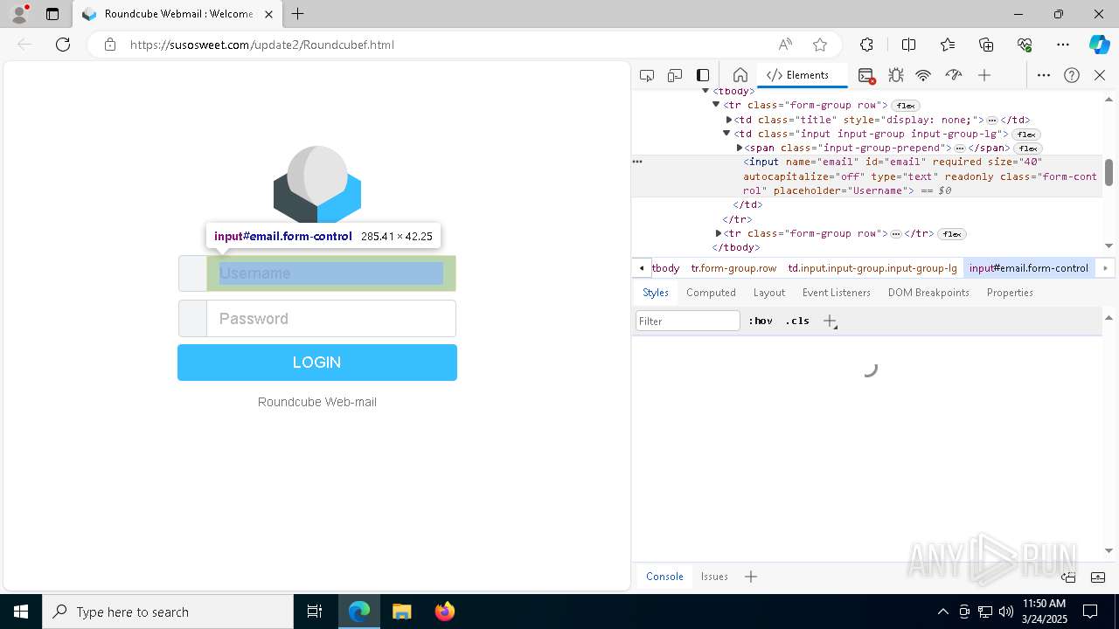Open File Explorer from the taskbar

click(402, 612)
